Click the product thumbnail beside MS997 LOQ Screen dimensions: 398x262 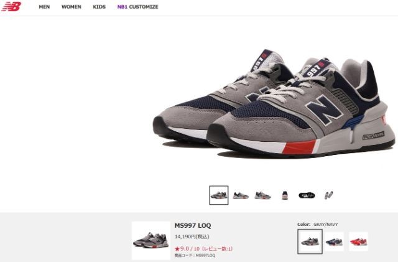tap(151, 240)
